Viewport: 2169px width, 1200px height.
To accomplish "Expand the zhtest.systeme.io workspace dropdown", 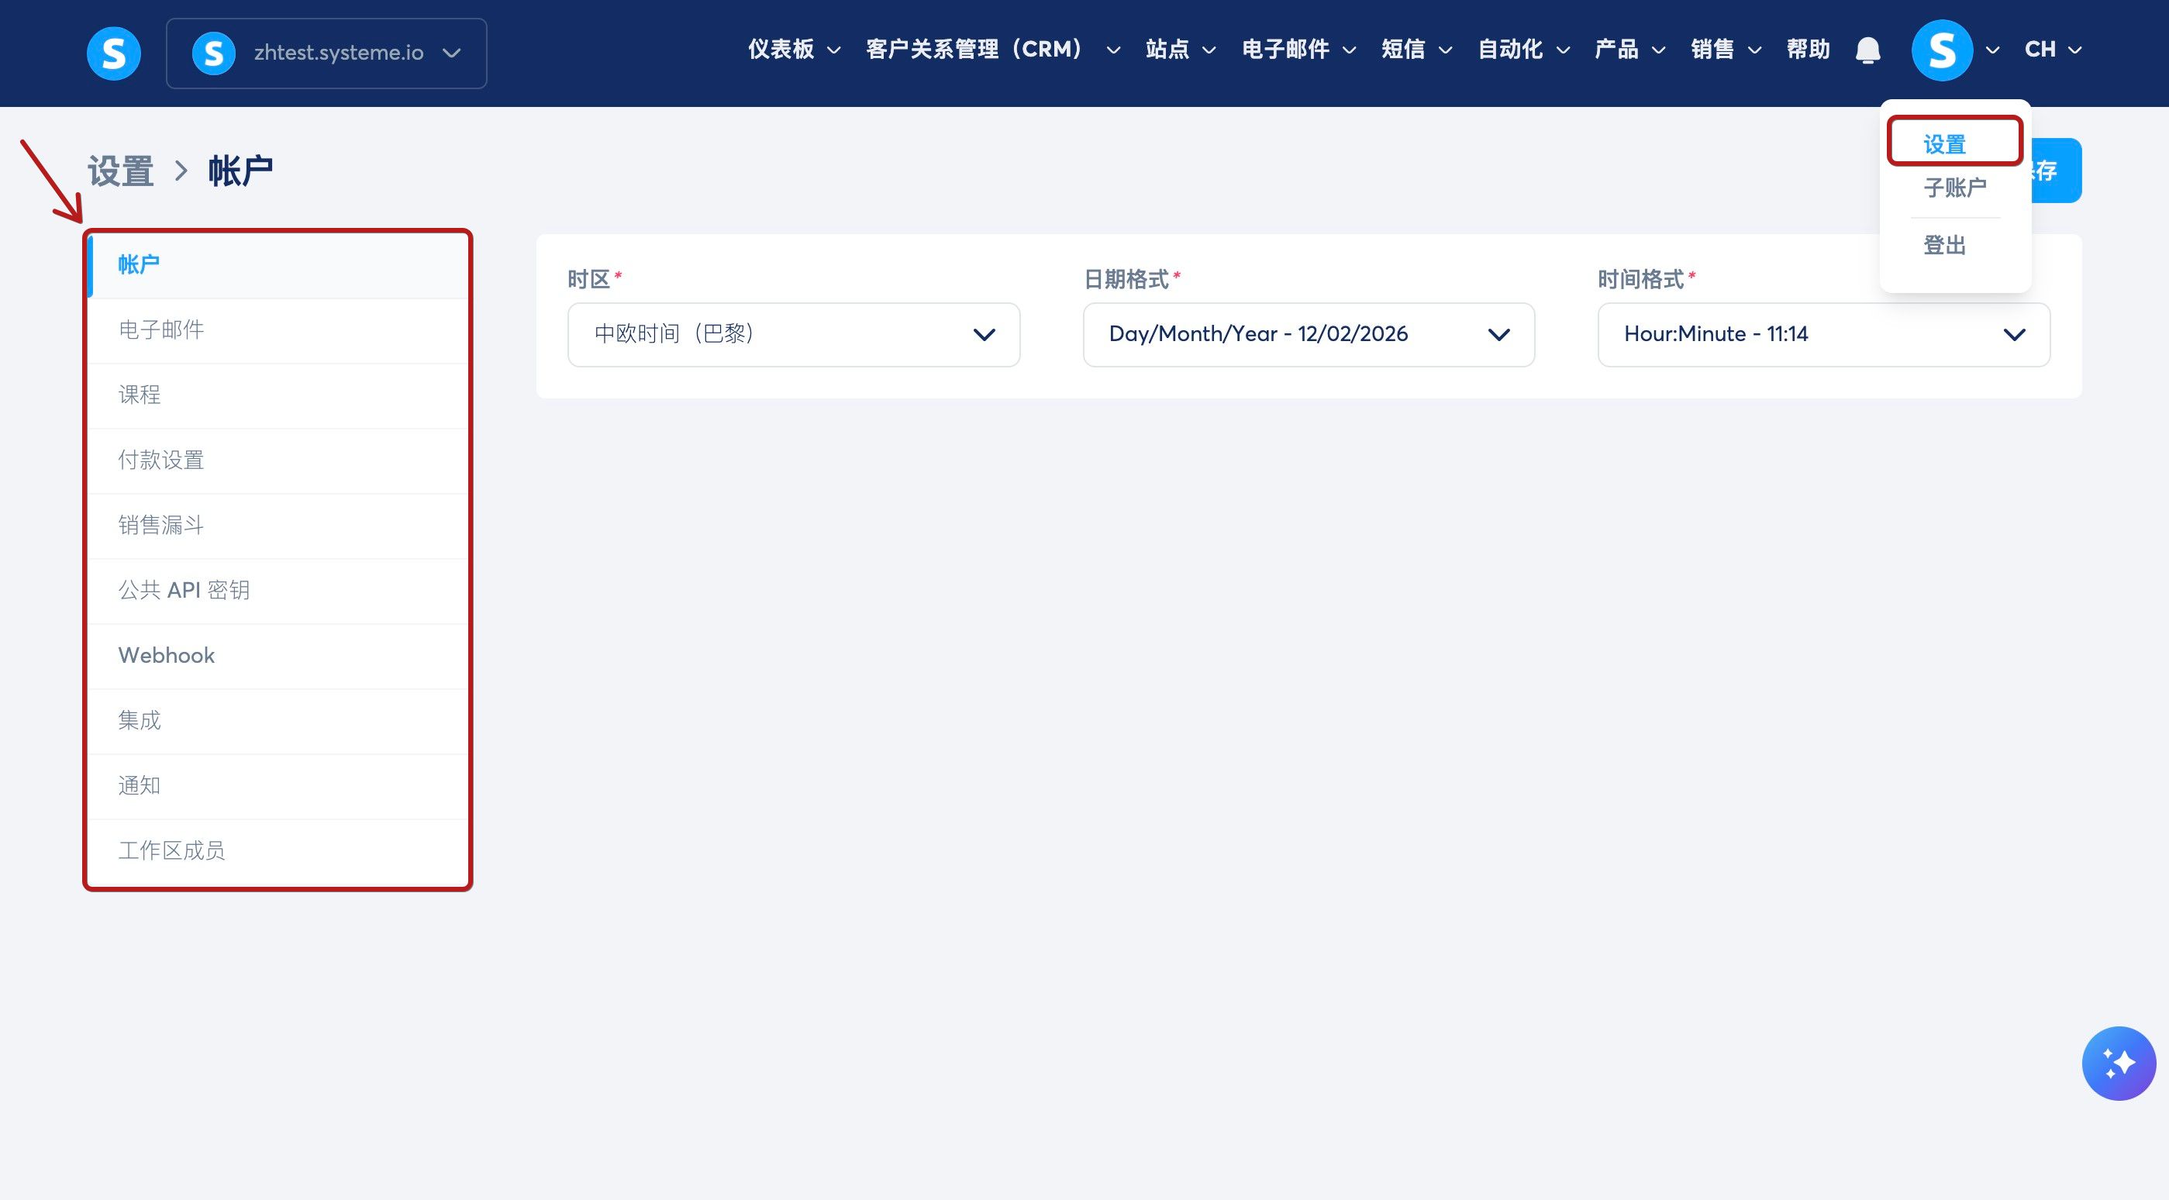I will tap(451, 53).
